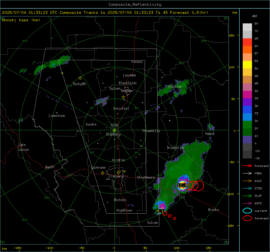270x252 pixels.
Task: Click the Cochrane town label
Action: click(98, 168)
